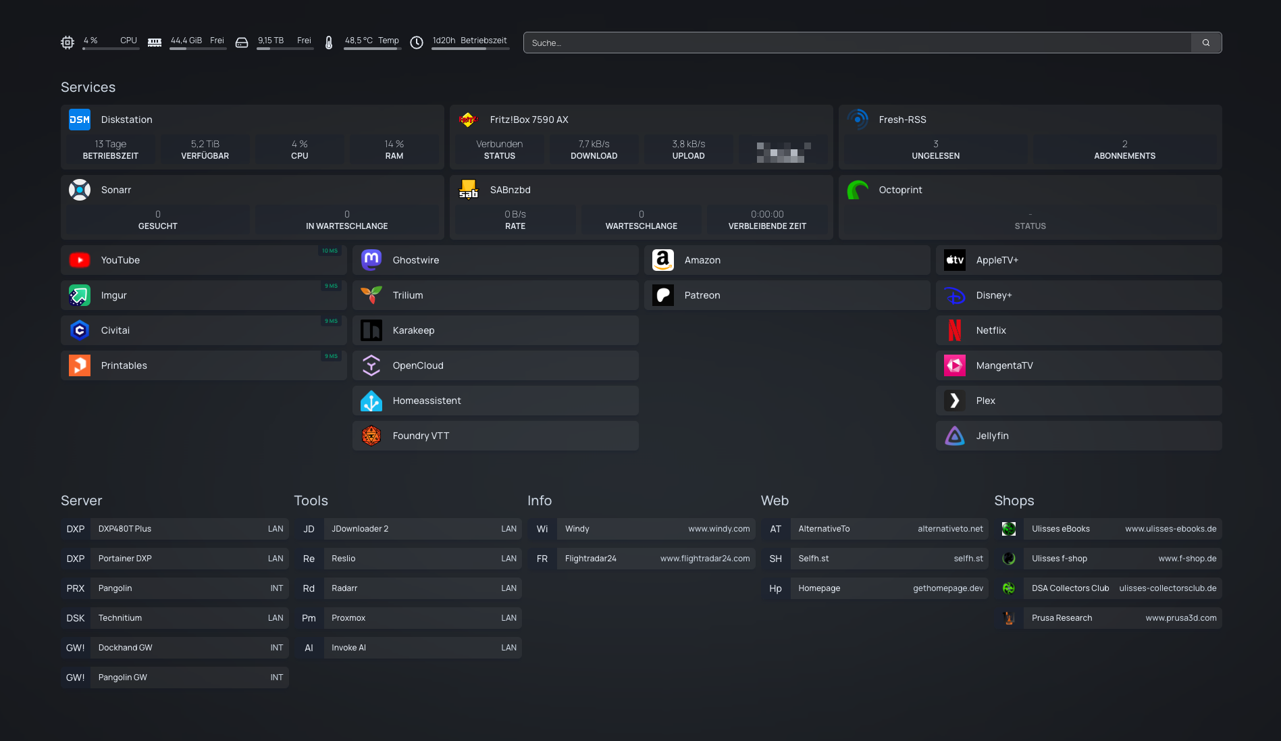Open the Prusa Research bookmark
The image size is (1281, 741).
click(1108, 618)
